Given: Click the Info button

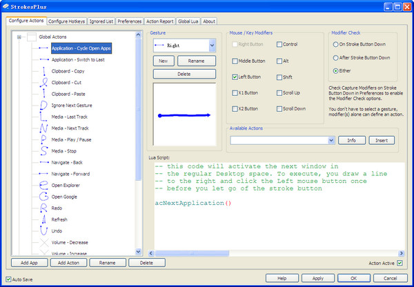Looking at the screenshot, I should click(x=352, y=141).
